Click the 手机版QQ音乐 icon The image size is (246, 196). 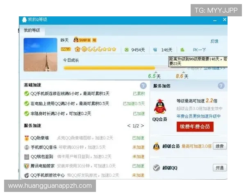pyautogui.click(x=27, y=147)
